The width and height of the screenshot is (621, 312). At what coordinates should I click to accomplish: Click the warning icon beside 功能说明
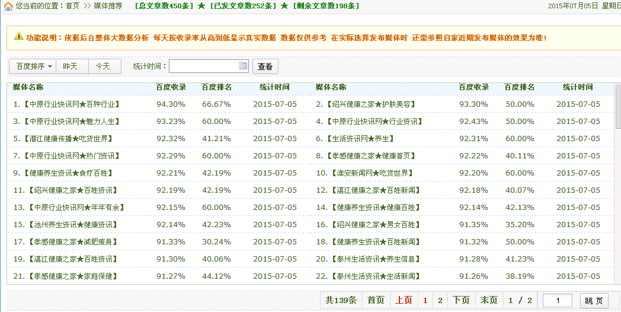point(18,36)
